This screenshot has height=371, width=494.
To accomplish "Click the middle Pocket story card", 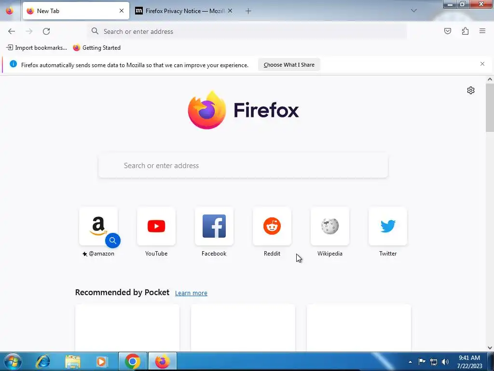I will coord(243,328).
